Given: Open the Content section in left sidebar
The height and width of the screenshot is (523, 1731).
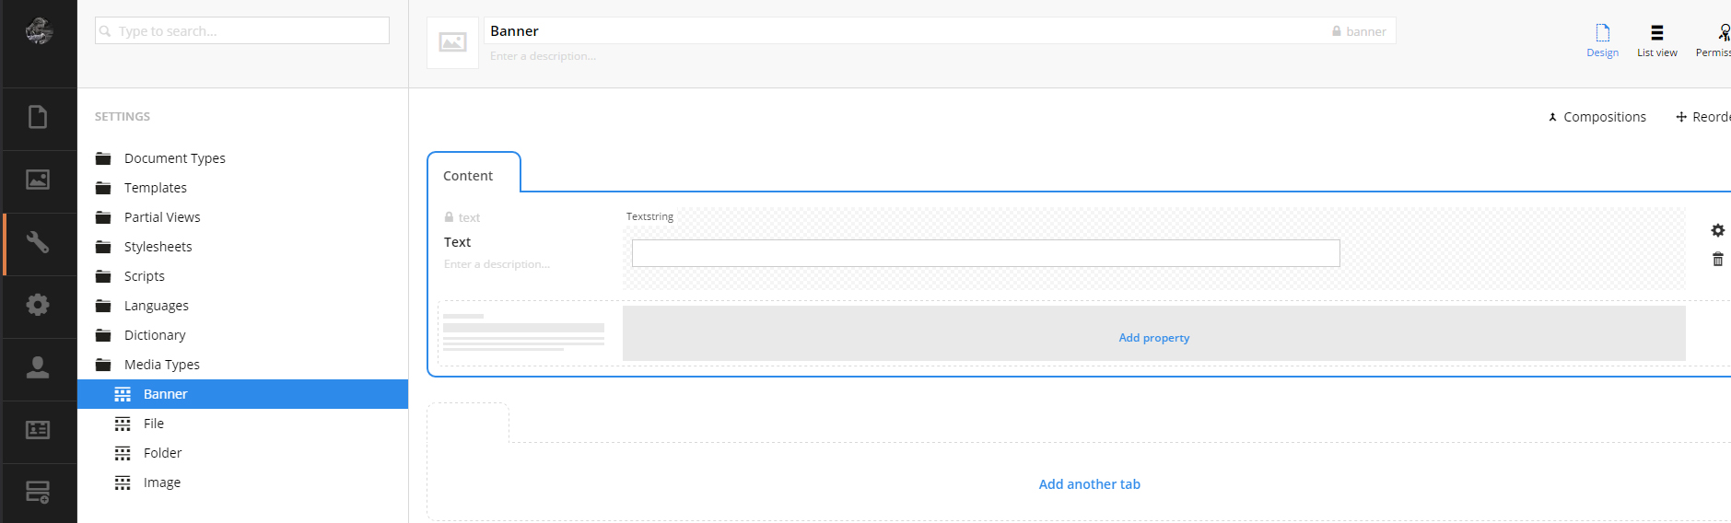Looking at the screenshot, I should coord(38,118).
